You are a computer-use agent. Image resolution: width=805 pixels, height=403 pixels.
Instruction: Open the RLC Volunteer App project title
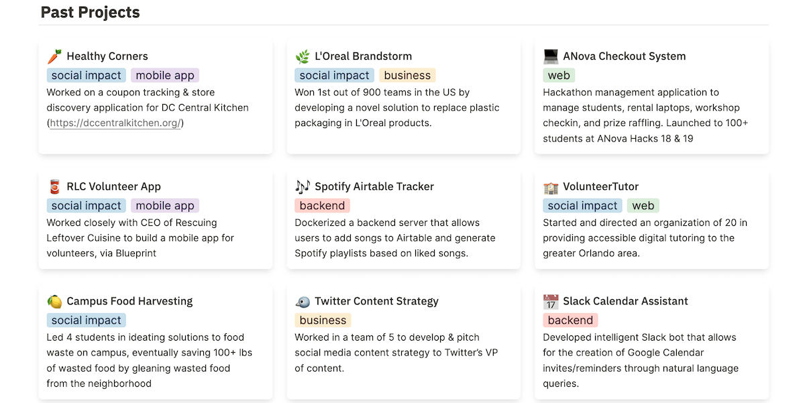tap(113, 186)
